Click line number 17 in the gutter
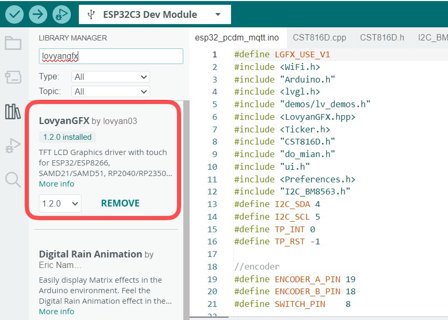Screen dimensions: 448x320 [x=212, y=254]
